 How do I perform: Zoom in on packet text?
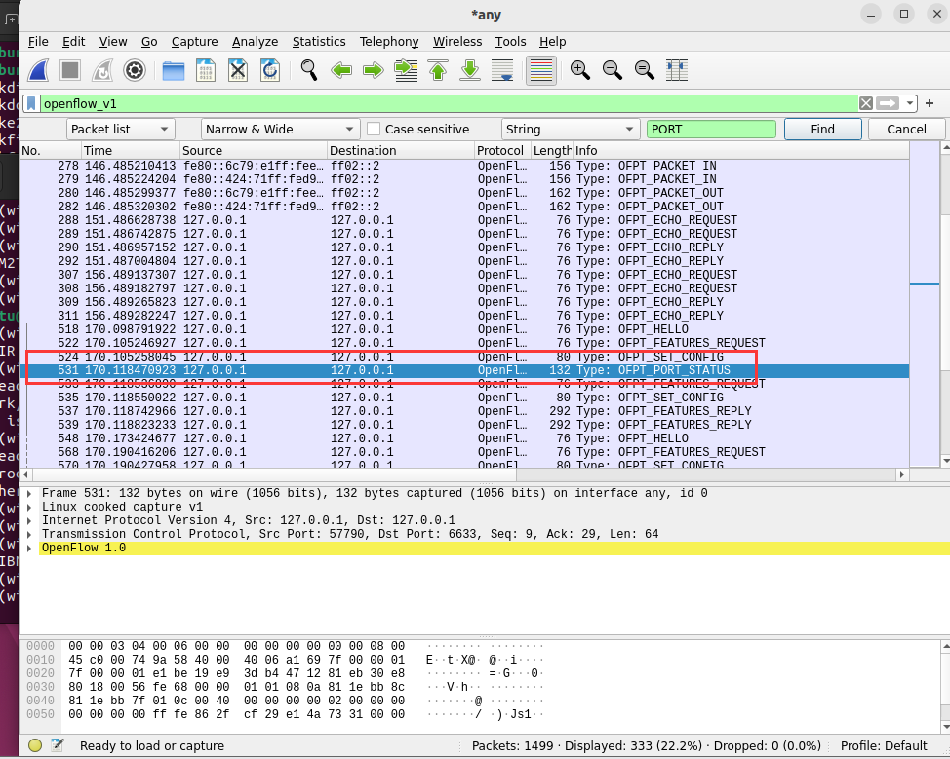580,70
